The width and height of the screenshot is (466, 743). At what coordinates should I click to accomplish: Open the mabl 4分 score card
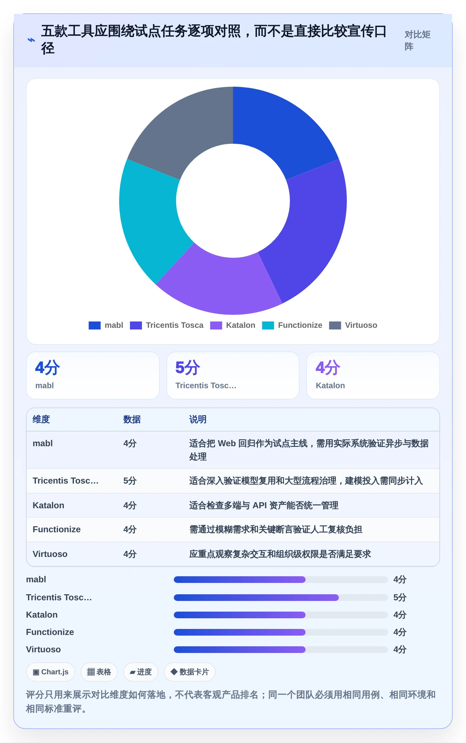click(x=93, y=375)
